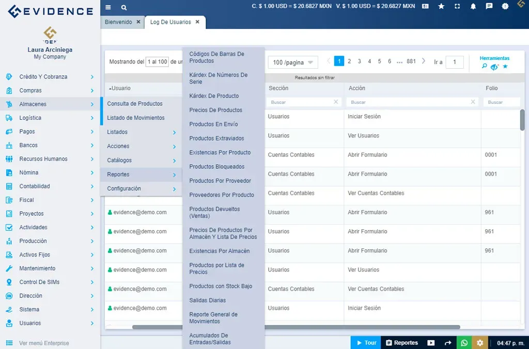
Task: Toggle the hamburger sidebar menu
Action: pyautogui.click(x=108, y=8)
